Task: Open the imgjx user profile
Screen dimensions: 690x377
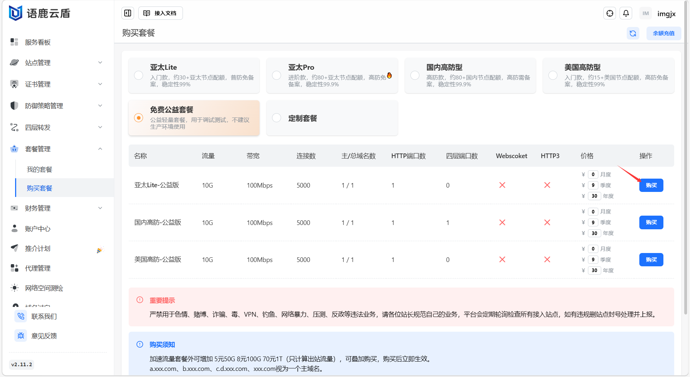Action: coord(666,14)
